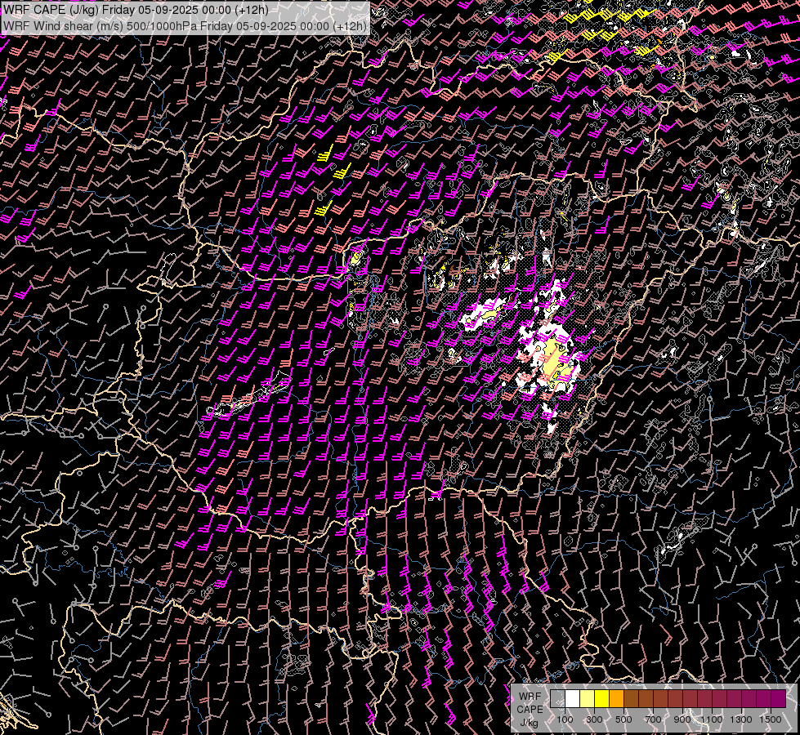Click the WRF label in the legend
The height and width of the screenshot is (735, 800).
(x=530, y=697)
